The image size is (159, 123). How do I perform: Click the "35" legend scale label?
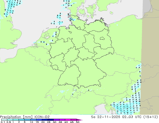(60, 122)
